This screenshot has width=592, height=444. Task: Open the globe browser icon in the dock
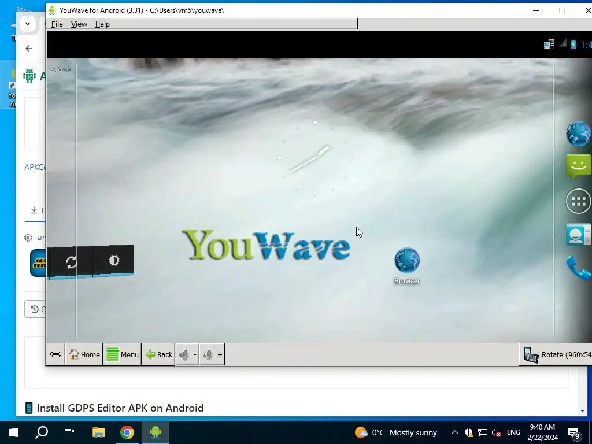click(x=578, y=134)
